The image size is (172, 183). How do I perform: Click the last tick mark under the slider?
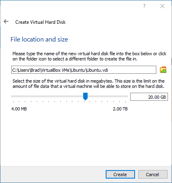(x=125, y=102)
